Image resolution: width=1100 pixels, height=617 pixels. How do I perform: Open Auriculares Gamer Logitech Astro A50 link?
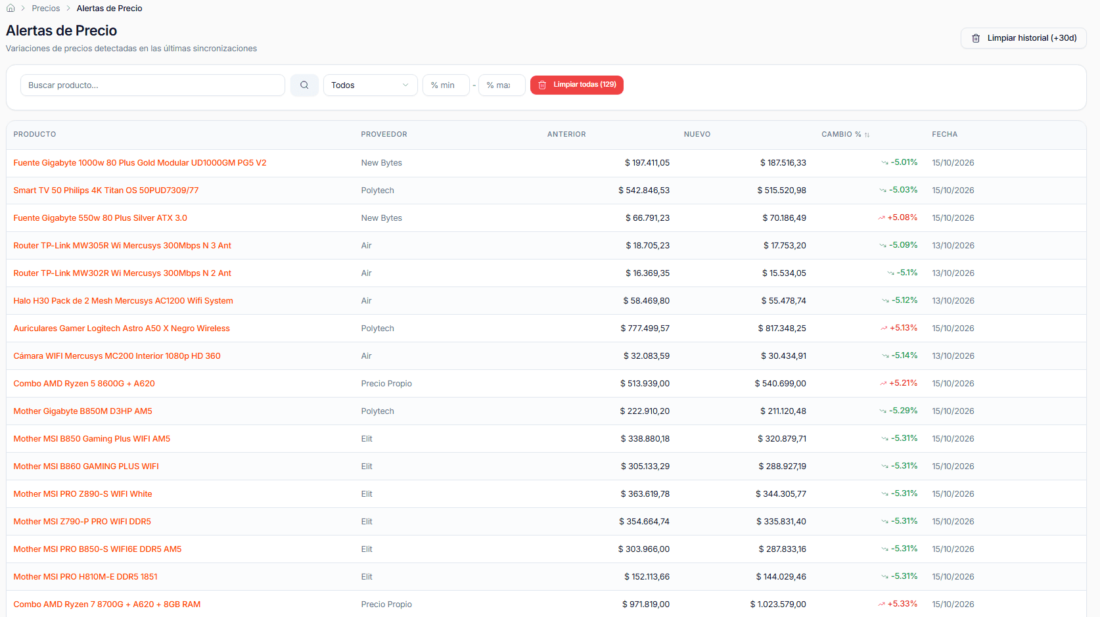coord(122,329)
